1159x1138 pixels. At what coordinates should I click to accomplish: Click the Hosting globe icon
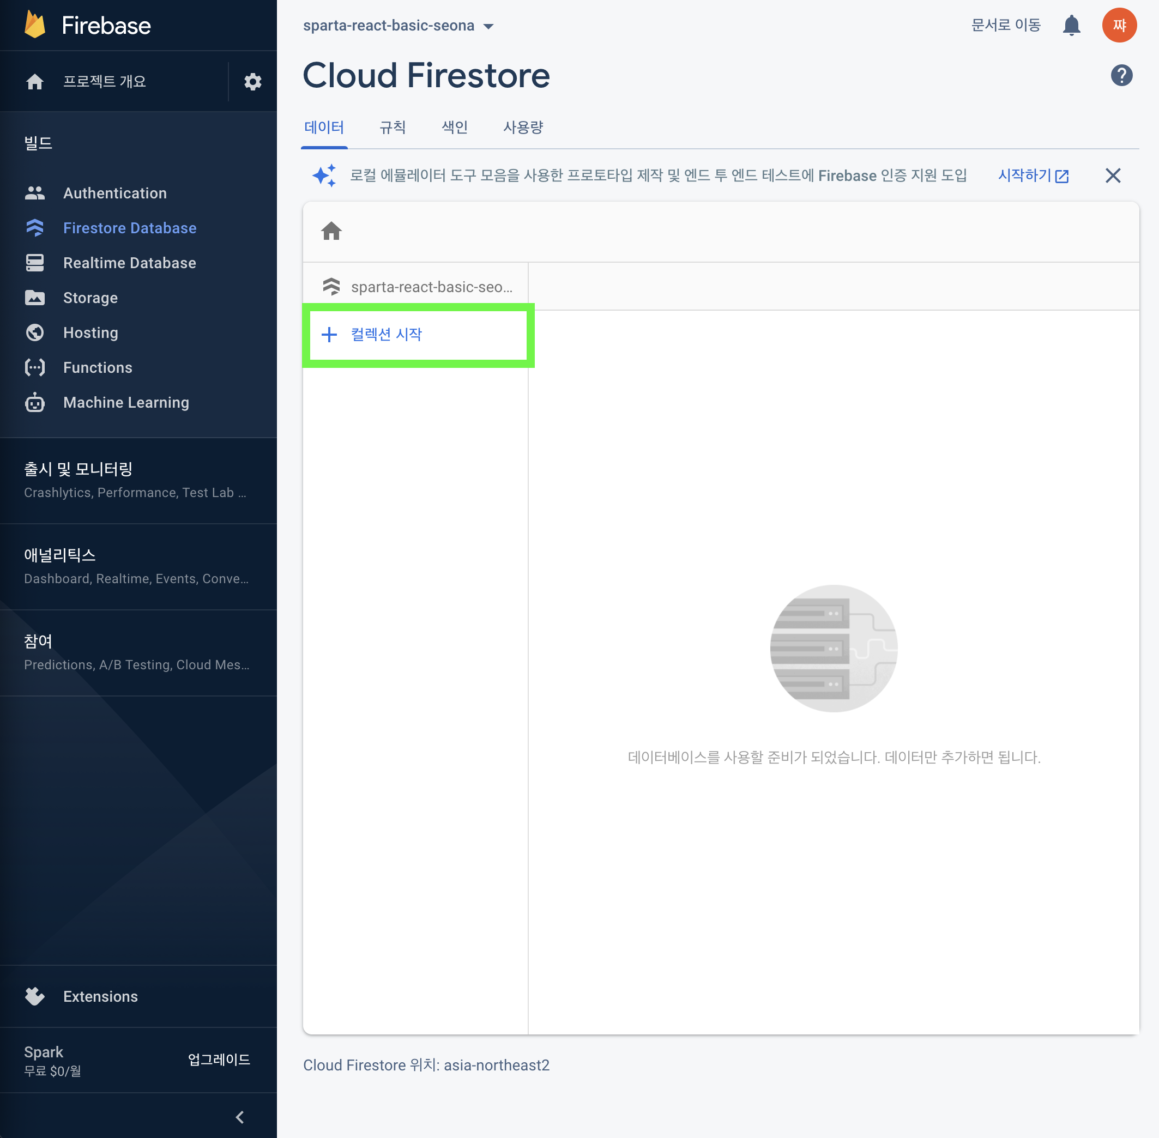click(x=35, y=332)
